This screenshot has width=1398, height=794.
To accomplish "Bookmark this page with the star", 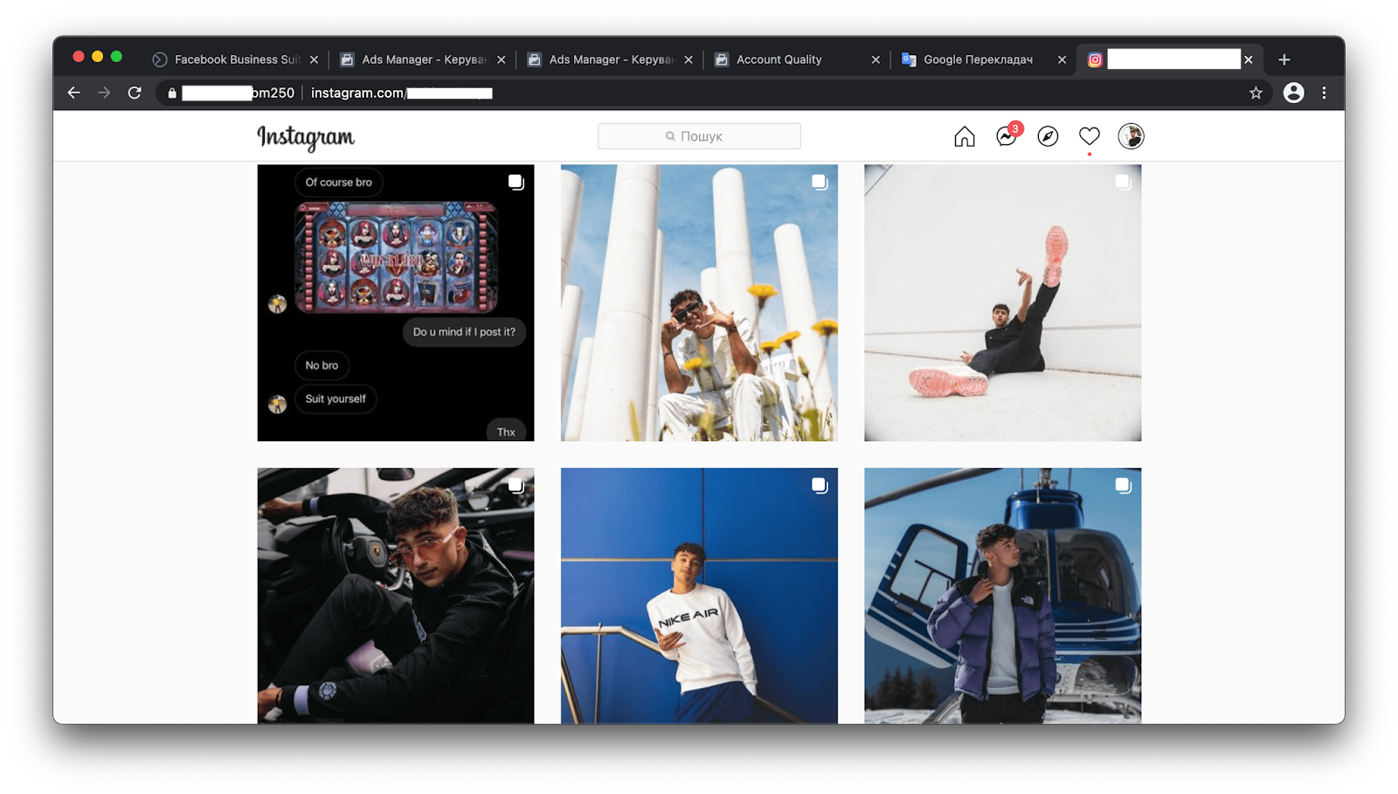I will 1256,93.
